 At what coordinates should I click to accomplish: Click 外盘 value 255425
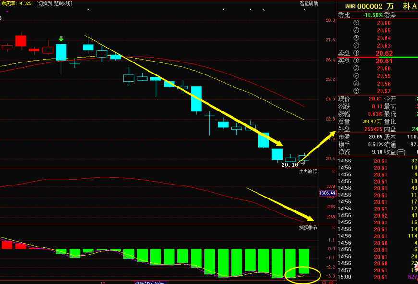(373, 129)
